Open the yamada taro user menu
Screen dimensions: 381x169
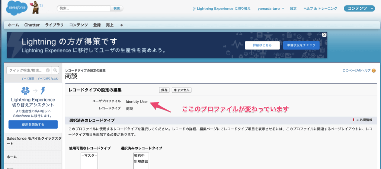(270, 9)
